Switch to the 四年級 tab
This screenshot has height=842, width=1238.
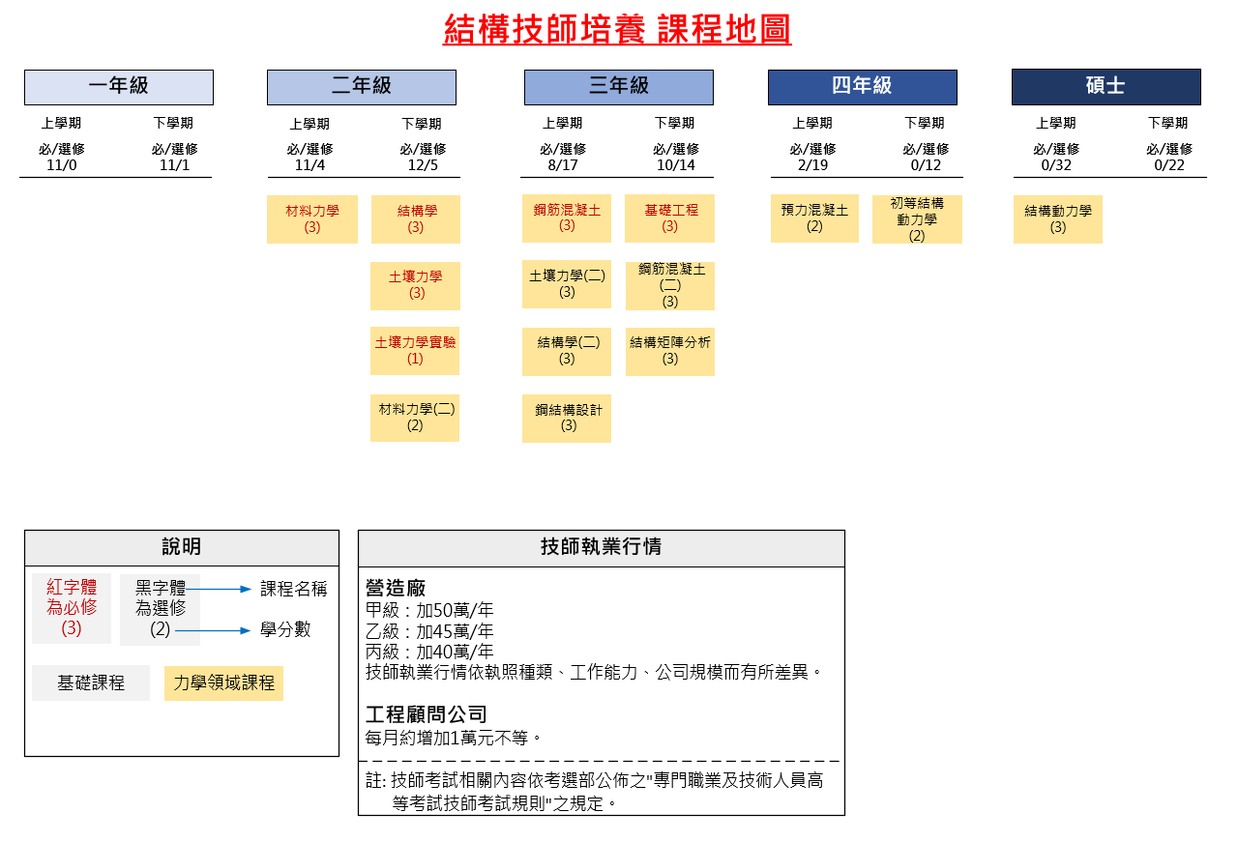pyautogui.click(x=862, y=87)
